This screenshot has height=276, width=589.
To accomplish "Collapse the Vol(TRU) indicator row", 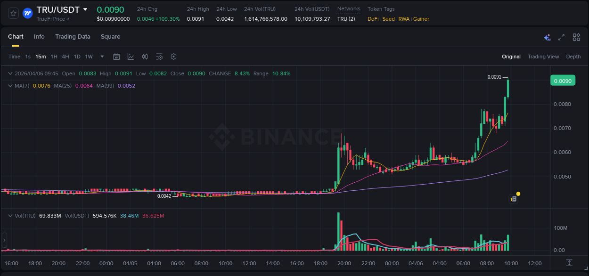I will pyautogui.click(x=10, y=216).
